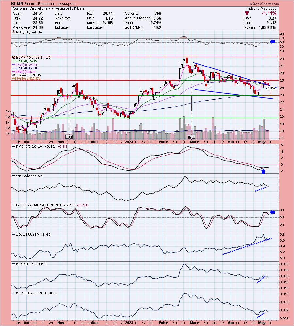
Task: Click the EMA(200) 23.06 legend entry
Action: point(25,68)
